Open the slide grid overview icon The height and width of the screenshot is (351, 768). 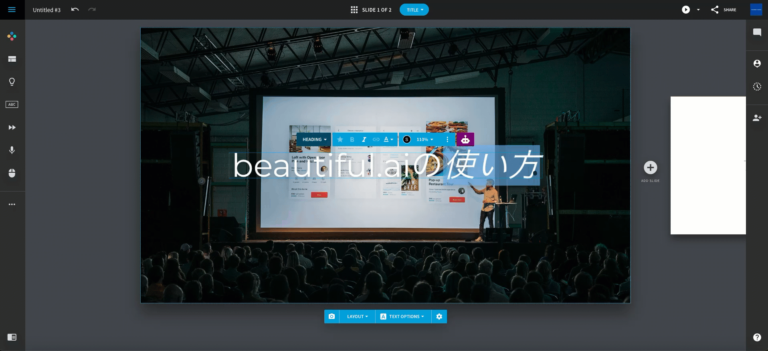pyautogui.click(x=354, y=10)
